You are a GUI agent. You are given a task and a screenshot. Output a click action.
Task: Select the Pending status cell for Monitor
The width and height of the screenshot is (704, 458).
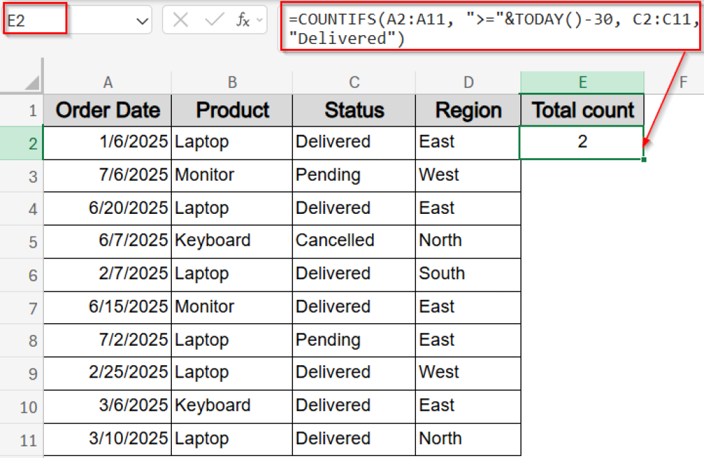tap(353, 175)
